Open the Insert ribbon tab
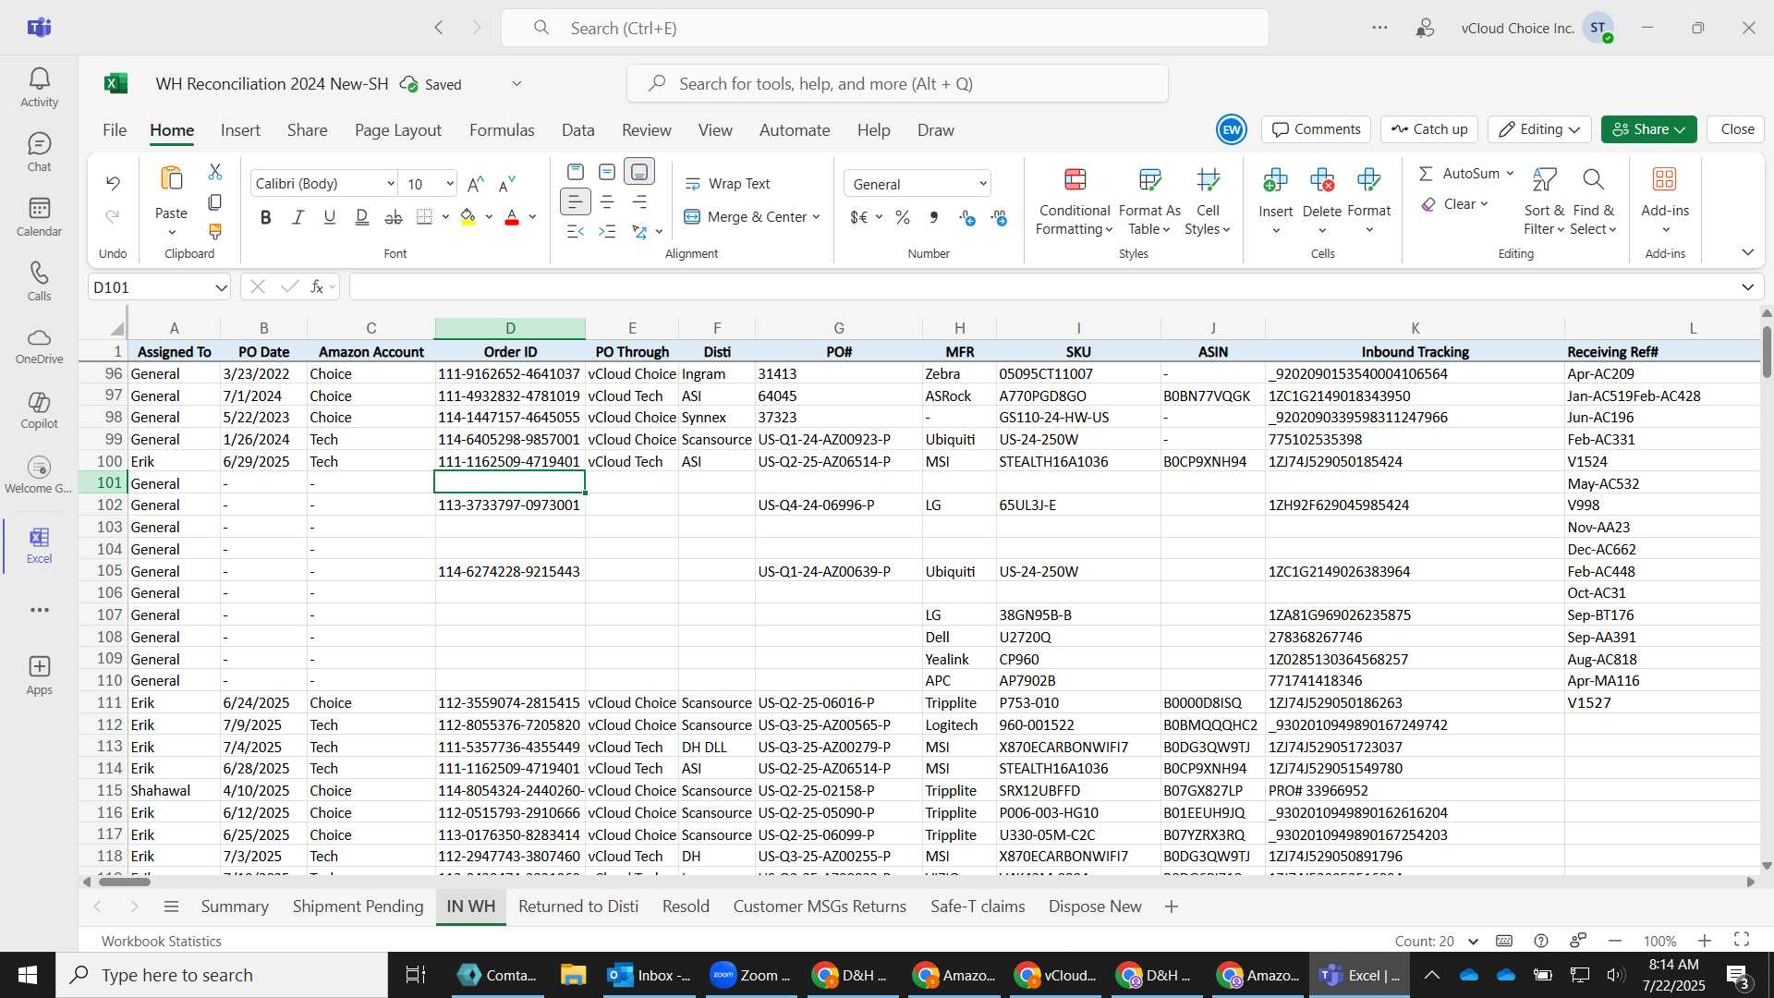Screen dimensions: 1774x998 240,130
